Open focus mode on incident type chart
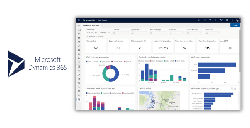The image size is (250, 128). point(235,89)
